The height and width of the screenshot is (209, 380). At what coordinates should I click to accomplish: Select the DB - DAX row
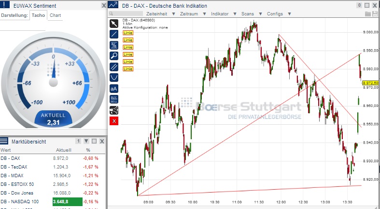pos(53,158)
